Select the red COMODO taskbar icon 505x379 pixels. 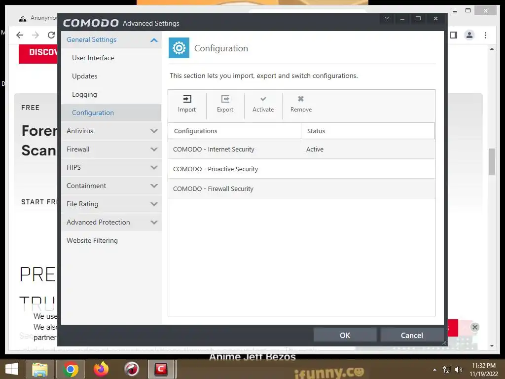[161, 369]
